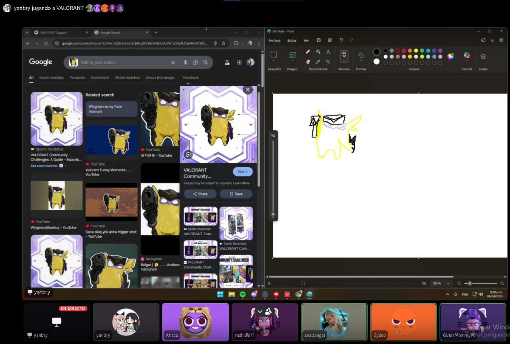This screenshot has height=344, width=510.
Task: Undo the last Paint action
Action: tap(341, 40)
